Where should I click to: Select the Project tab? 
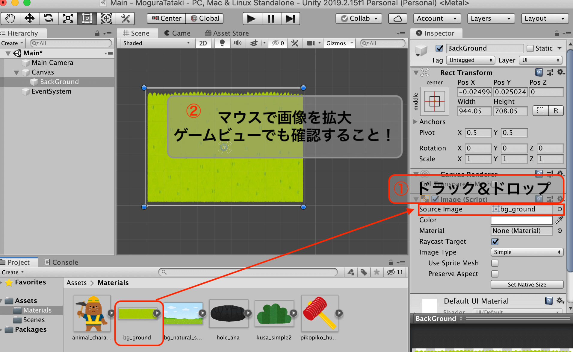pos(19,262)
